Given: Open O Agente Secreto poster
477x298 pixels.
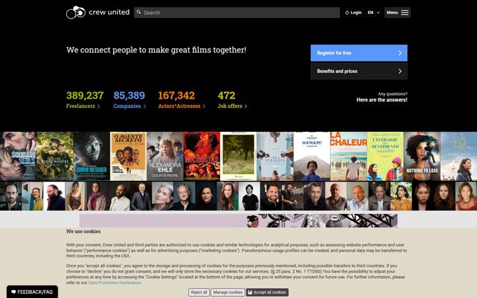Looking at the screenshot, I should 128,156.
